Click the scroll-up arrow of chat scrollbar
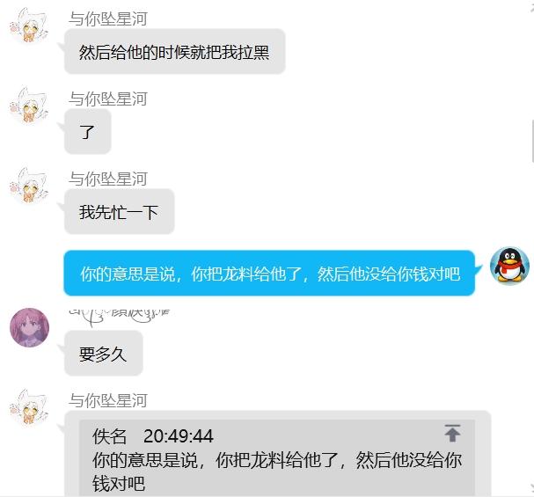The height and width of the screenshot is (497, 534). click(531, 8)
